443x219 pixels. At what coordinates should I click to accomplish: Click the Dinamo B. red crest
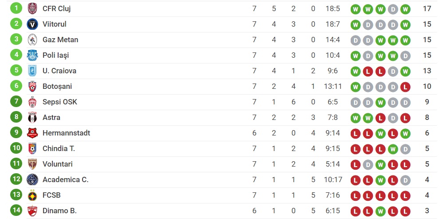point(32,211)
